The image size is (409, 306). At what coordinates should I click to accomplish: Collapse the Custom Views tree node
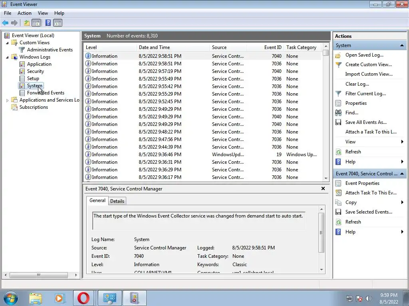pyautogui.click(x=7, y=43)
